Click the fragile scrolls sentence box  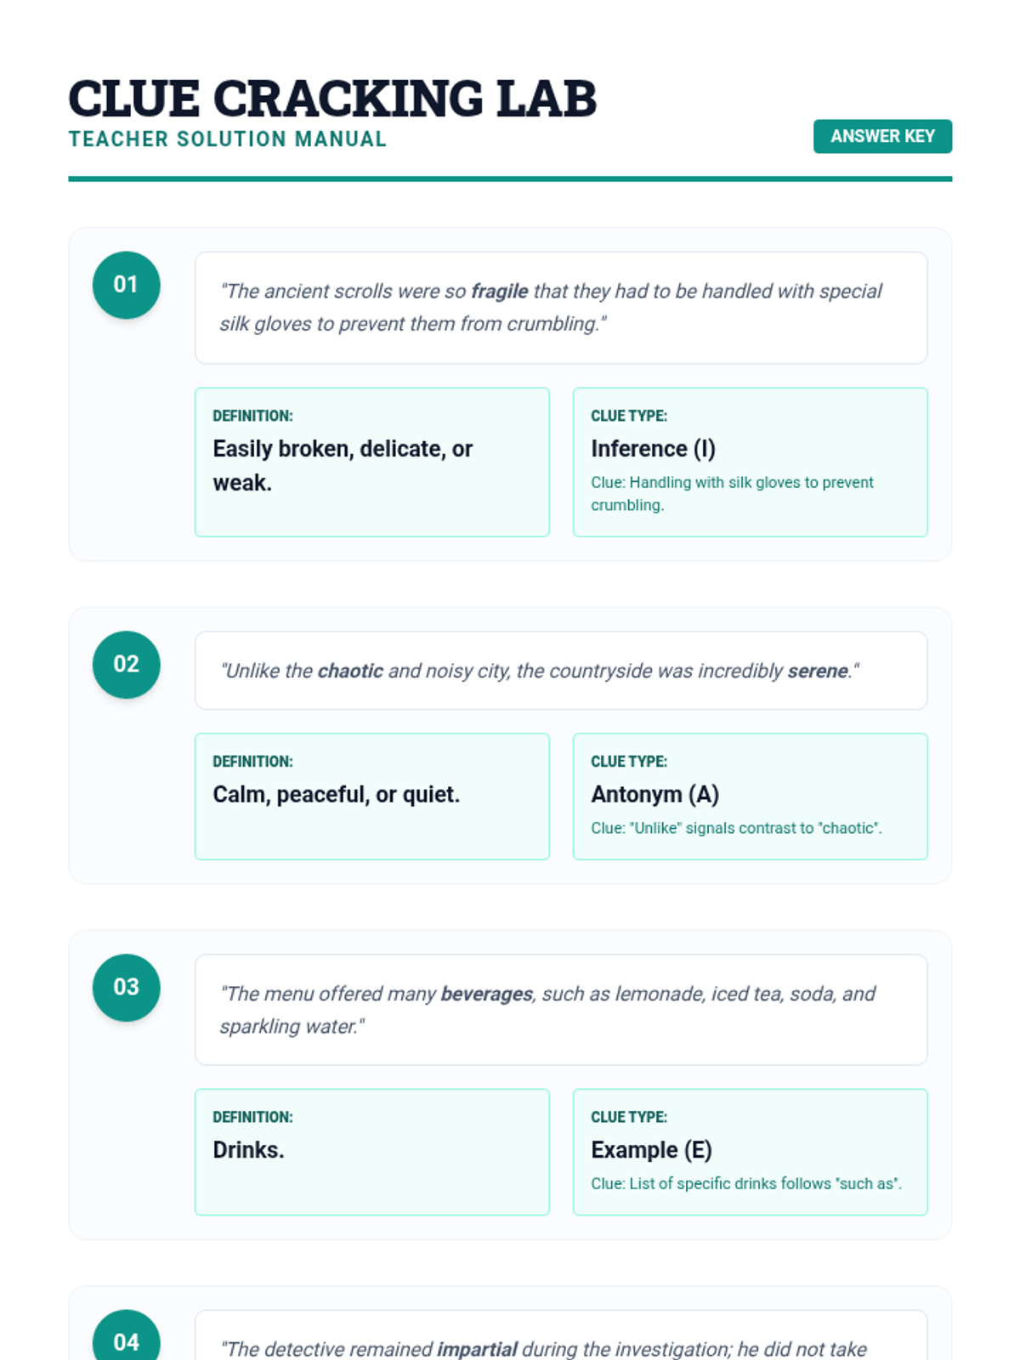561,308
